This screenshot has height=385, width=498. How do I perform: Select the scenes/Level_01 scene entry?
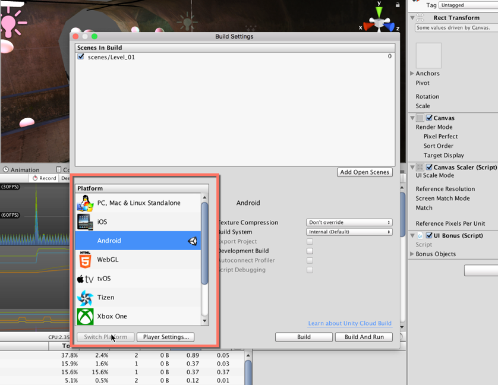point(235,57)
